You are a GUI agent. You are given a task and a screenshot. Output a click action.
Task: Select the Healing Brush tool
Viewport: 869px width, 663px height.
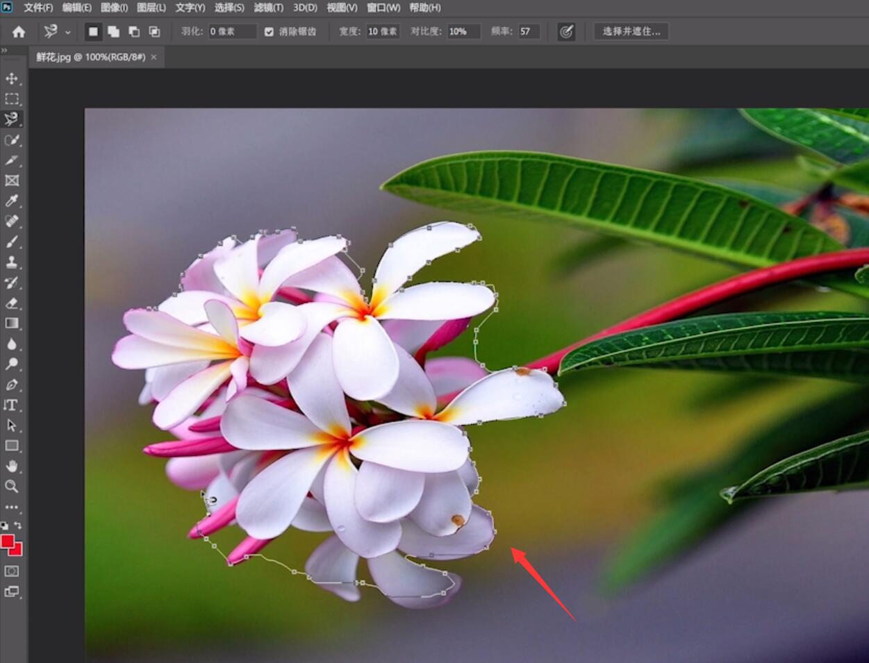point(12,221)
